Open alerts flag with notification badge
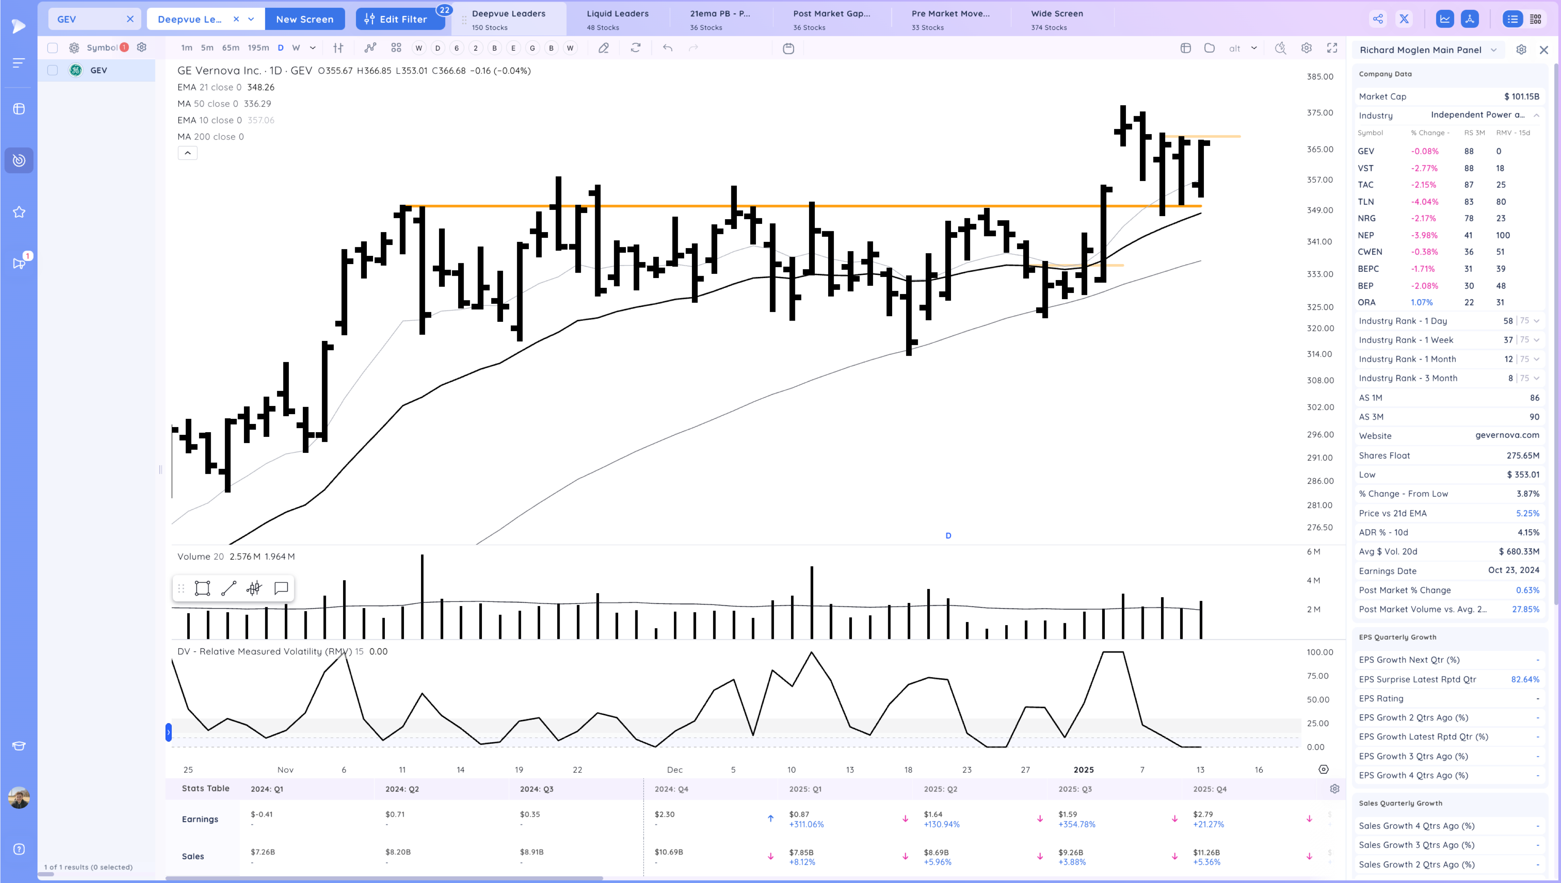The image size is (1561, 883). [x=20, y=262]
